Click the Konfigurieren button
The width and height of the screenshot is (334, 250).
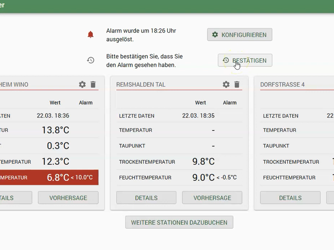(240, 35)
